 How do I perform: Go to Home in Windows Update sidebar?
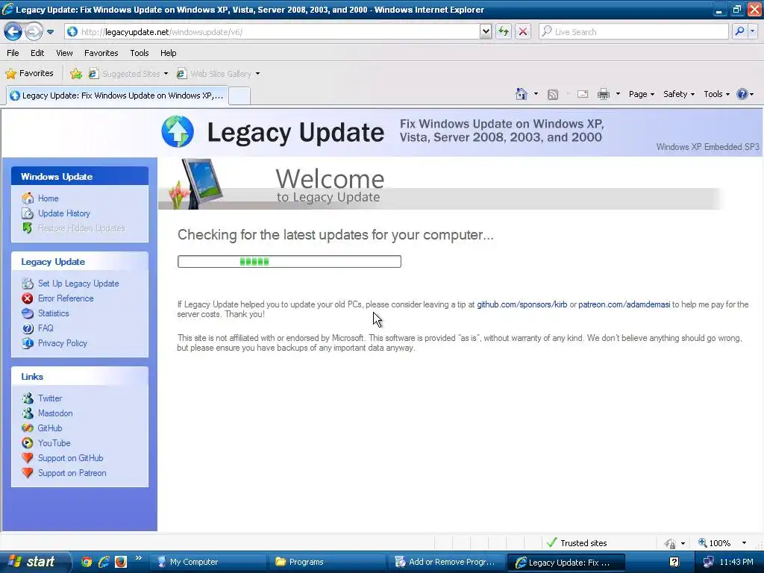click(x=48, y=198)
